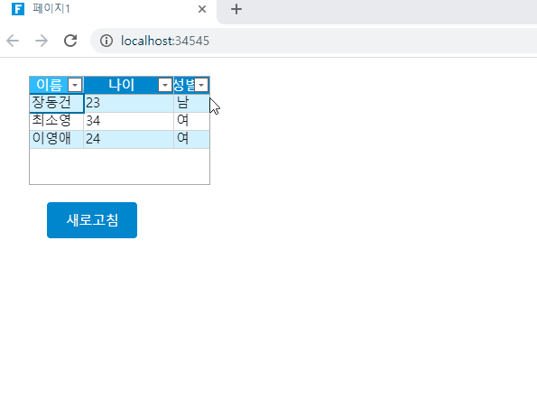Click the gender cell showing 남
537x398 pixels.
tap(191, 103)
